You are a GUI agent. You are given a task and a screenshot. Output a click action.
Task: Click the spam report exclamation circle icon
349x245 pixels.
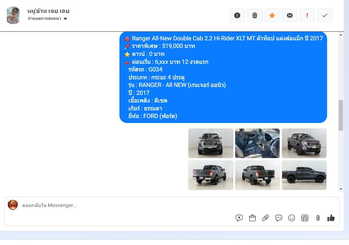pyautogui.click(x=237, y=15)
